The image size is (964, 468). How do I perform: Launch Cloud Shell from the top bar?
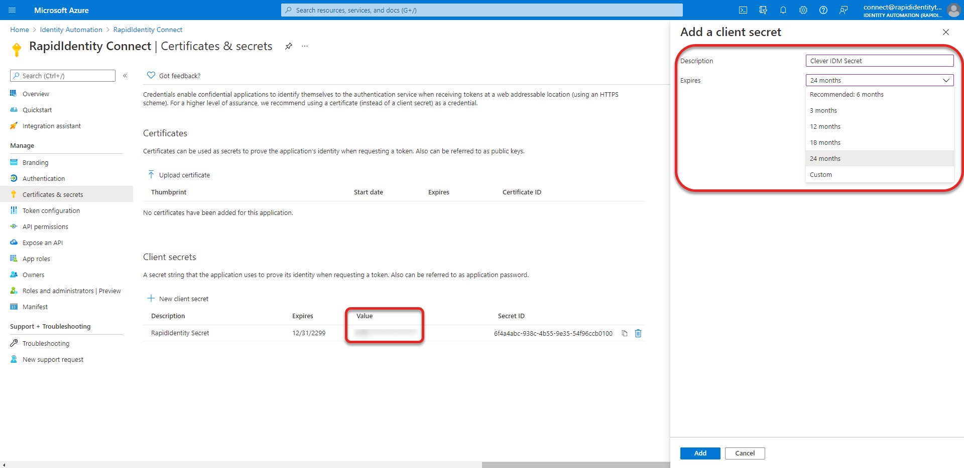pyautogui.click(x=743, y=10)
